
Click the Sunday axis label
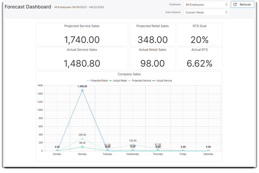[x=57, y=154]
